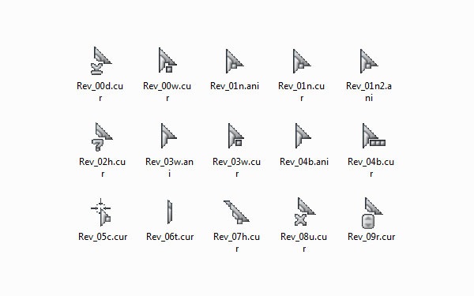This screenshot has height=296, width=474.
Task: Click the file name Rev_08u.cur
Action: (x=304, y=242)
